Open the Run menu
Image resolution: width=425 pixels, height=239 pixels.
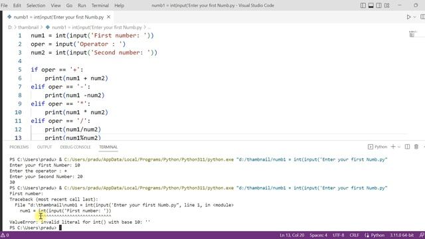(x=82, y=5)
